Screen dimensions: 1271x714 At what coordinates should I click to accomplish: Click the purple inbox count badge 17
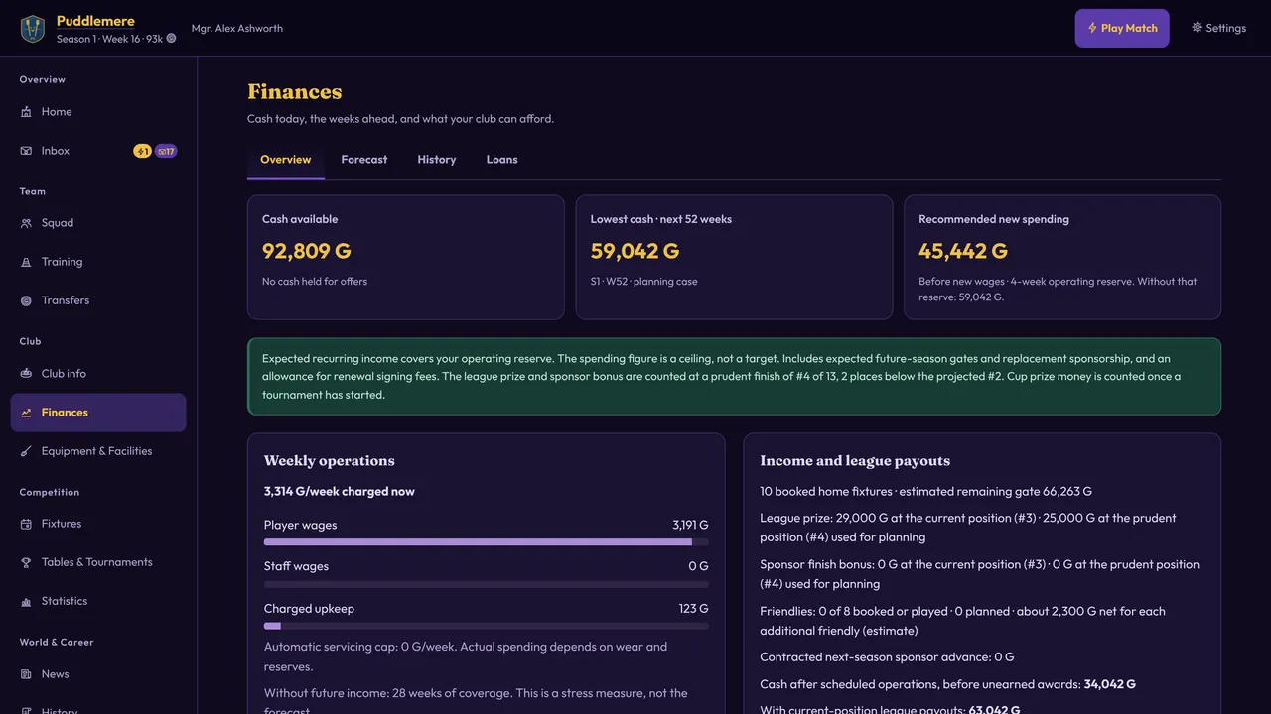point(166,151)
